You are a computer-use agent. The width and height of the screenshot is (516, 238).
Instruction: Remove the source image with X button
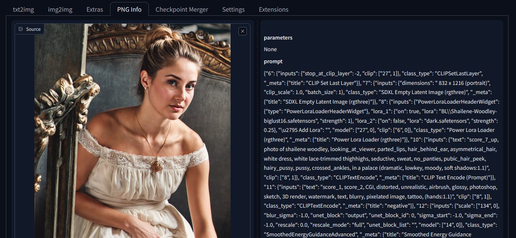tap(243, 31)
